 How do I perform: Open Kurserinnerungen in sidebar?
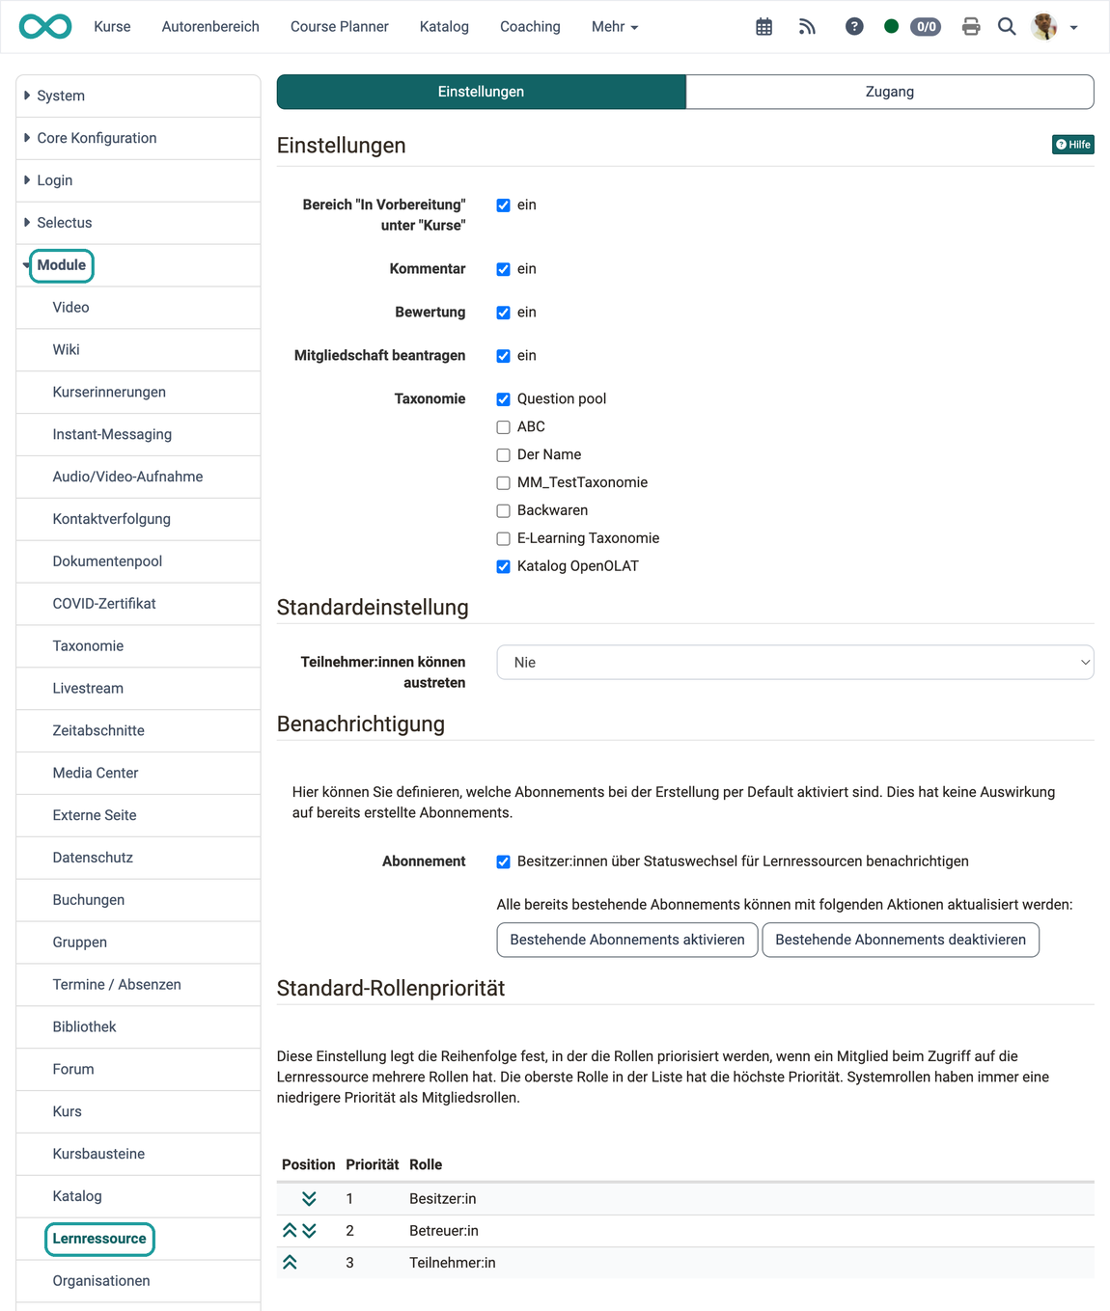point(138,393)
